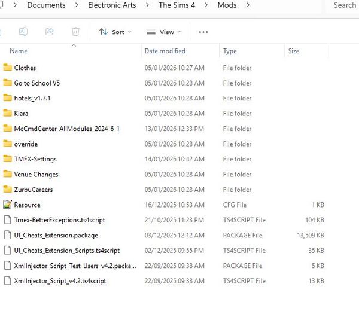Click the Rename icon in toolbar
The width and height of the screenshot is (359, 311).
pyautogui.click(x=23, y=32)
